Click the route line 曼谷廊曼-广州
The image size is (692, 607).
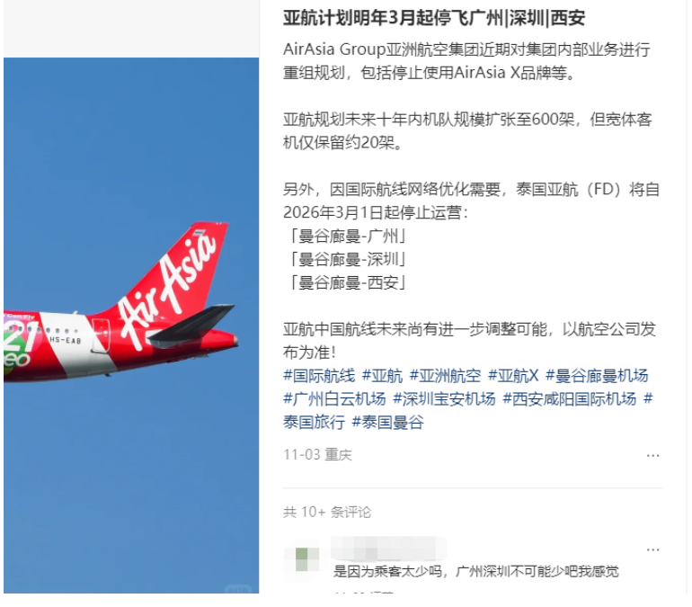click(x=348, y=236)
